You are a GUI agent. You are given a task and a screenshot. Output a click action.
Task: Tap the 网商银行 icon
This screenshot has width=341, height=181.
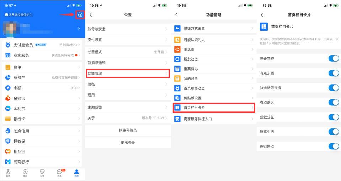pos(8,162)
